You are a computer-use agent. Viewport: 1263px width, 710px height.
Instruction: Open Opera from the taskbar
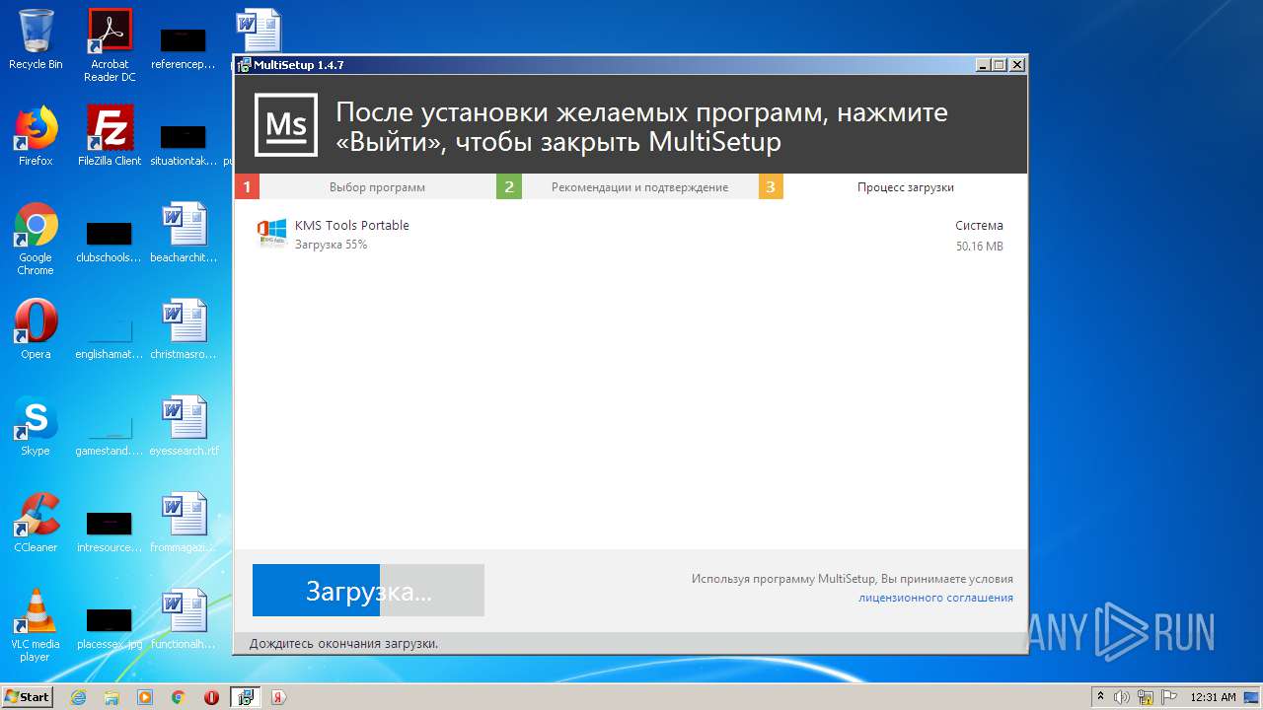pos(211,697)
